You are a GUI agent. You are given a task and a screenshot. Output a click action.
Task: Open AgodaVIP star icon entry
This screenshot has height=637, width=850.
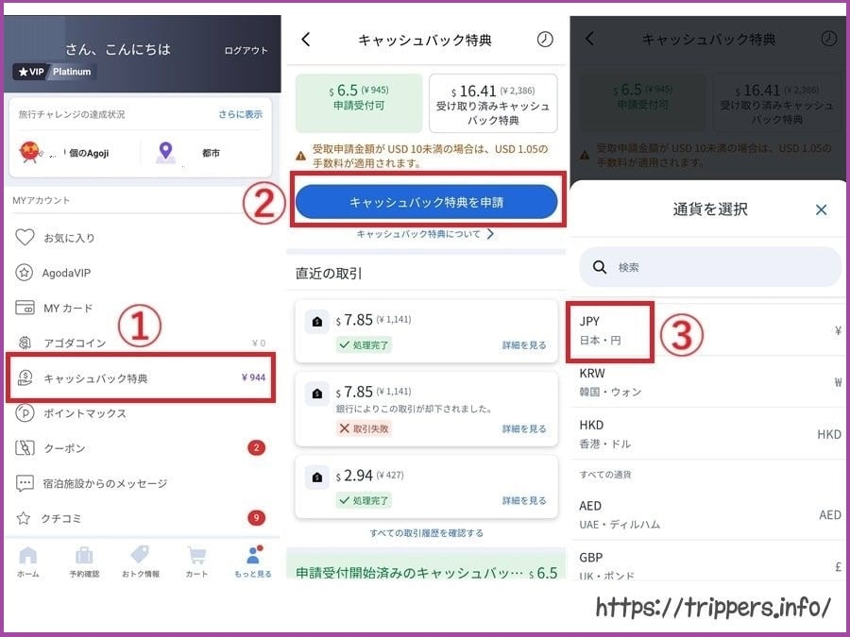click(53, 273)
